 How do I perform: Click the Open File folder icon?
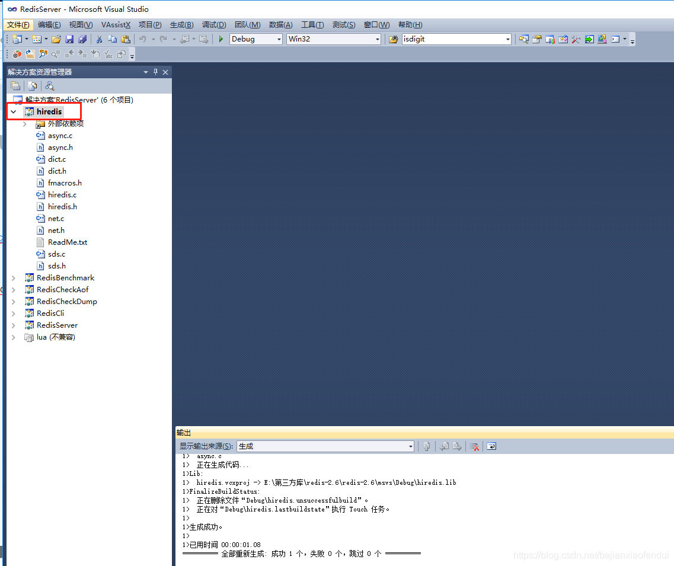click(56, 39)
